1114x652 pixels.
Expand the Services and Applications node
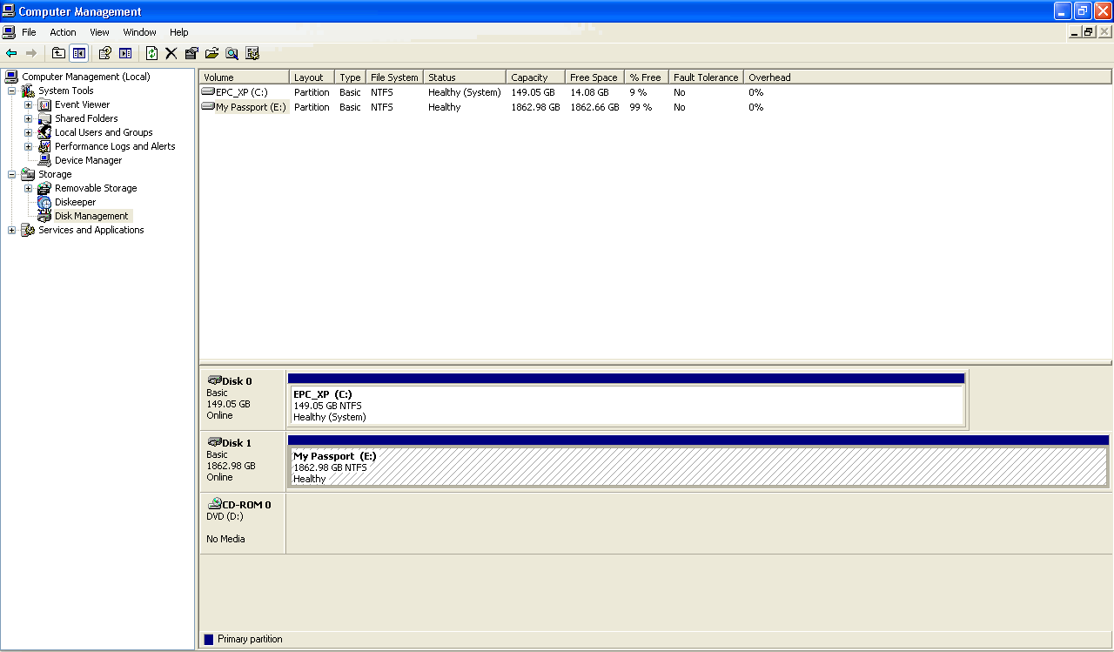tap(11, 230)
